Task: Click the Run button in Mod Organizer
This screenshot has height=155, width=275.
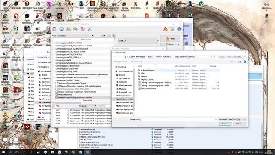Action: (170, 38)
